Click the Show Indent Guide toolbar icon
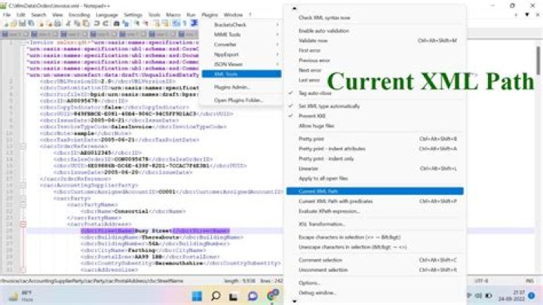543x305 pixels. [x=194, y=23]
